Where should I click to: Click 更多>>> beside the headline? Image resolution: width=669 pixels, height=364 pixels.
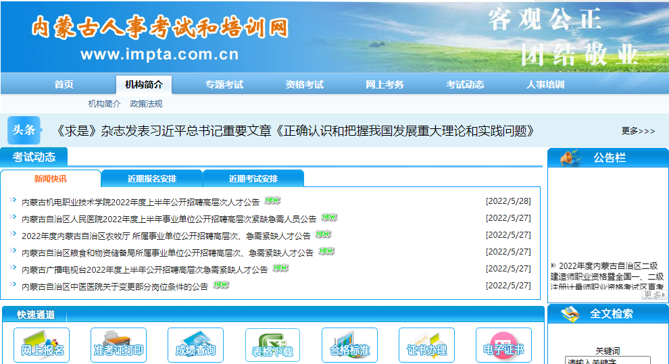(x=638, y=131)
